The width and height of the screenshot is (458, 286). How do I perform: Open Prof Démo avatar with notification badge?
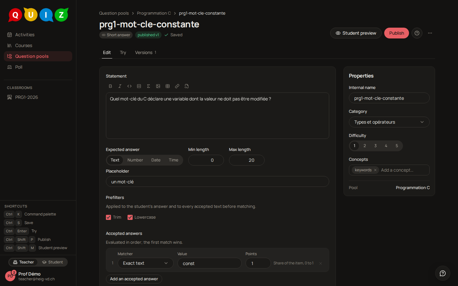coord(10,276)
